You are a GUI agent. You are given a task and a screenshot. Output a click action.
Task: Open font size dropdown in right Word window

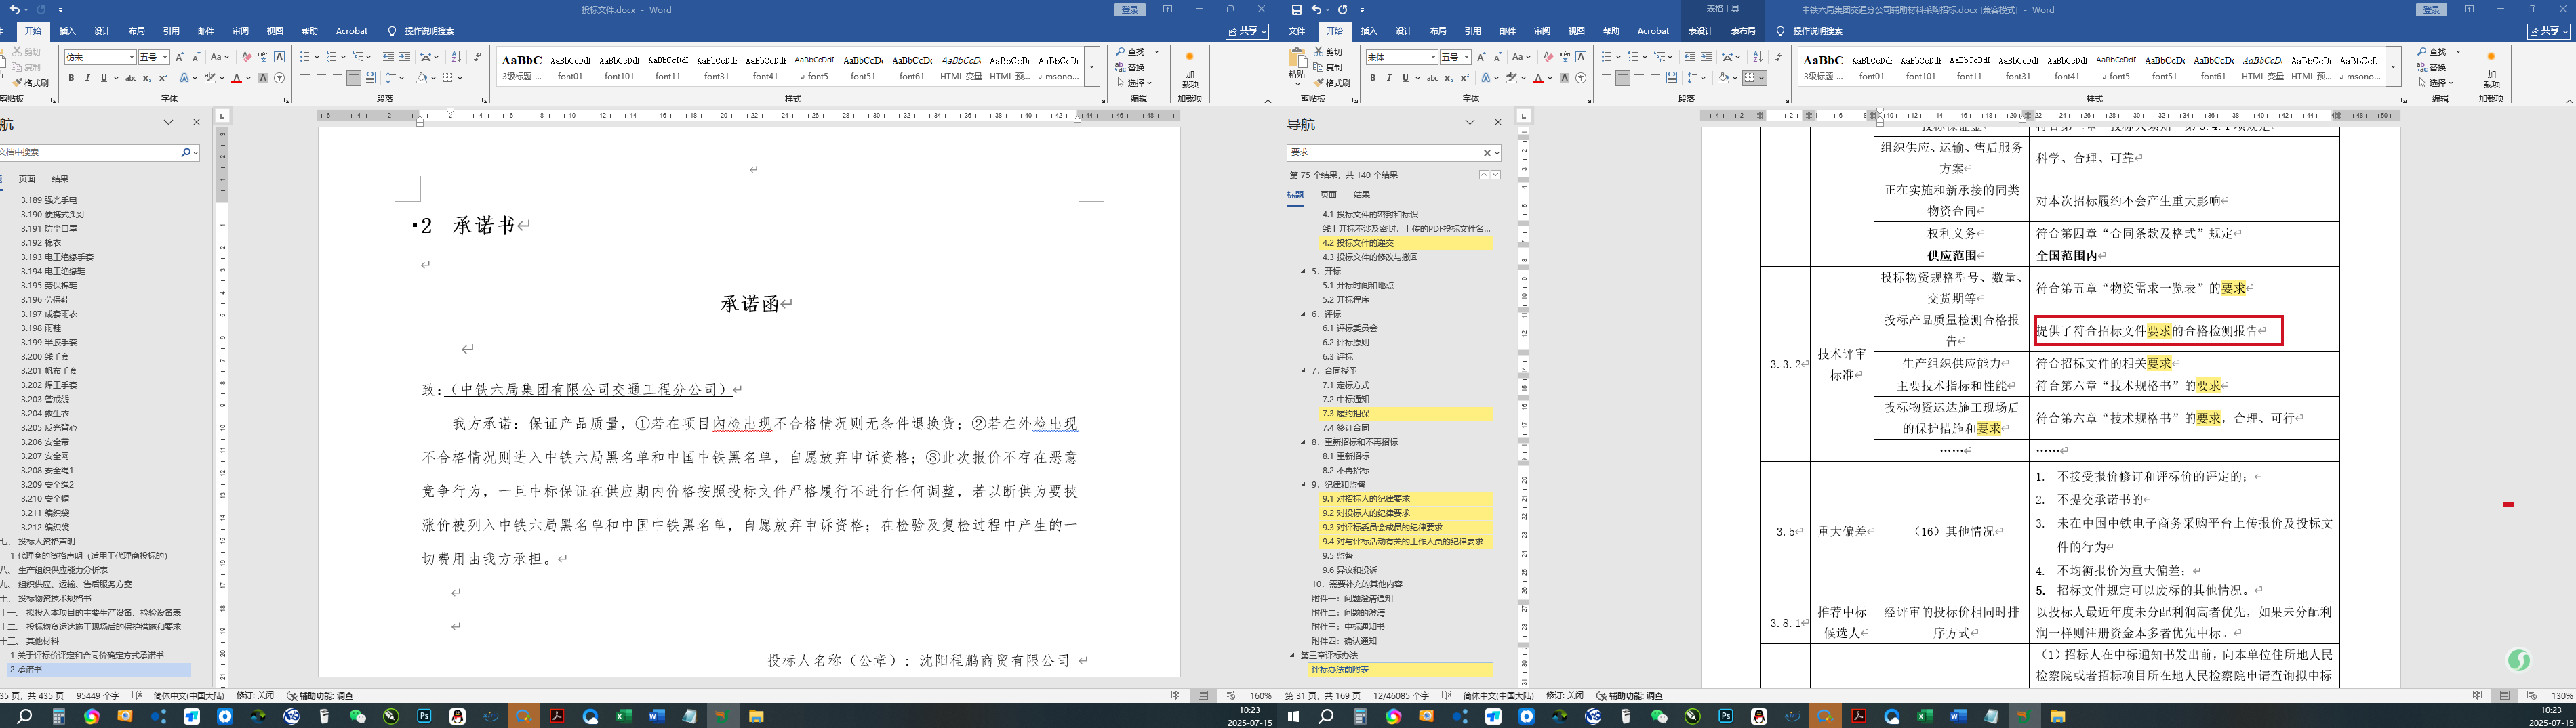tap(1466, 57)
